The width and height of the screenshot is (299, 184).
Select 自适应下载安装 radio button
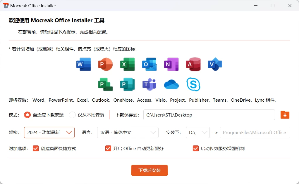tap(27, 115)
